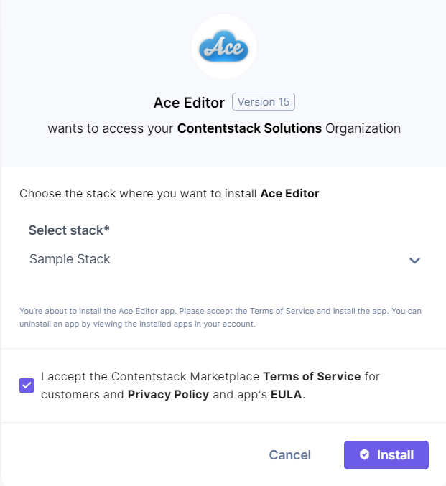Uncheck the accept terms checkbox
The height and width of the screenshot is (486, 446).
pyautogui.click(x=26, y=385)
